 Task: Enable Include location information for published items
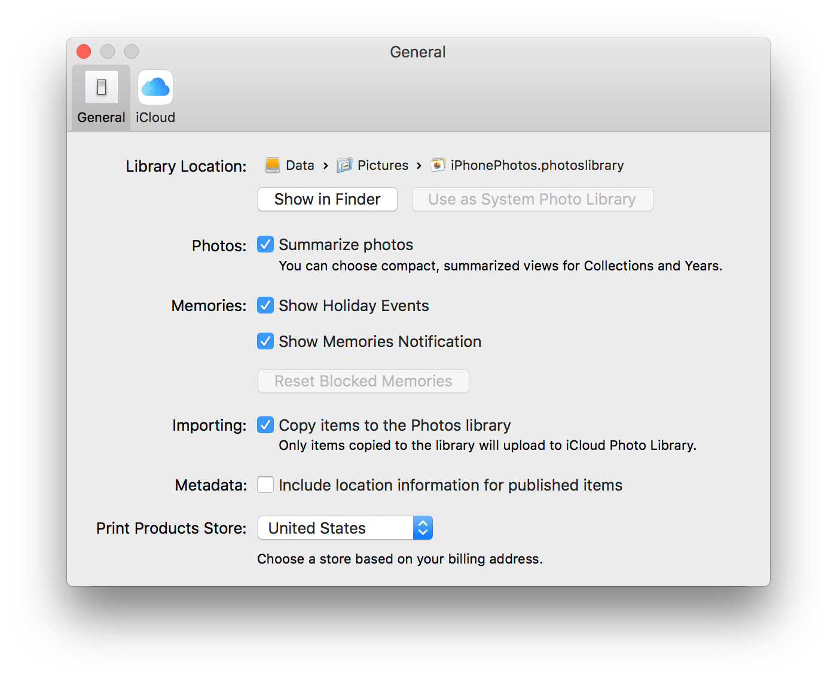pos(265,485)
